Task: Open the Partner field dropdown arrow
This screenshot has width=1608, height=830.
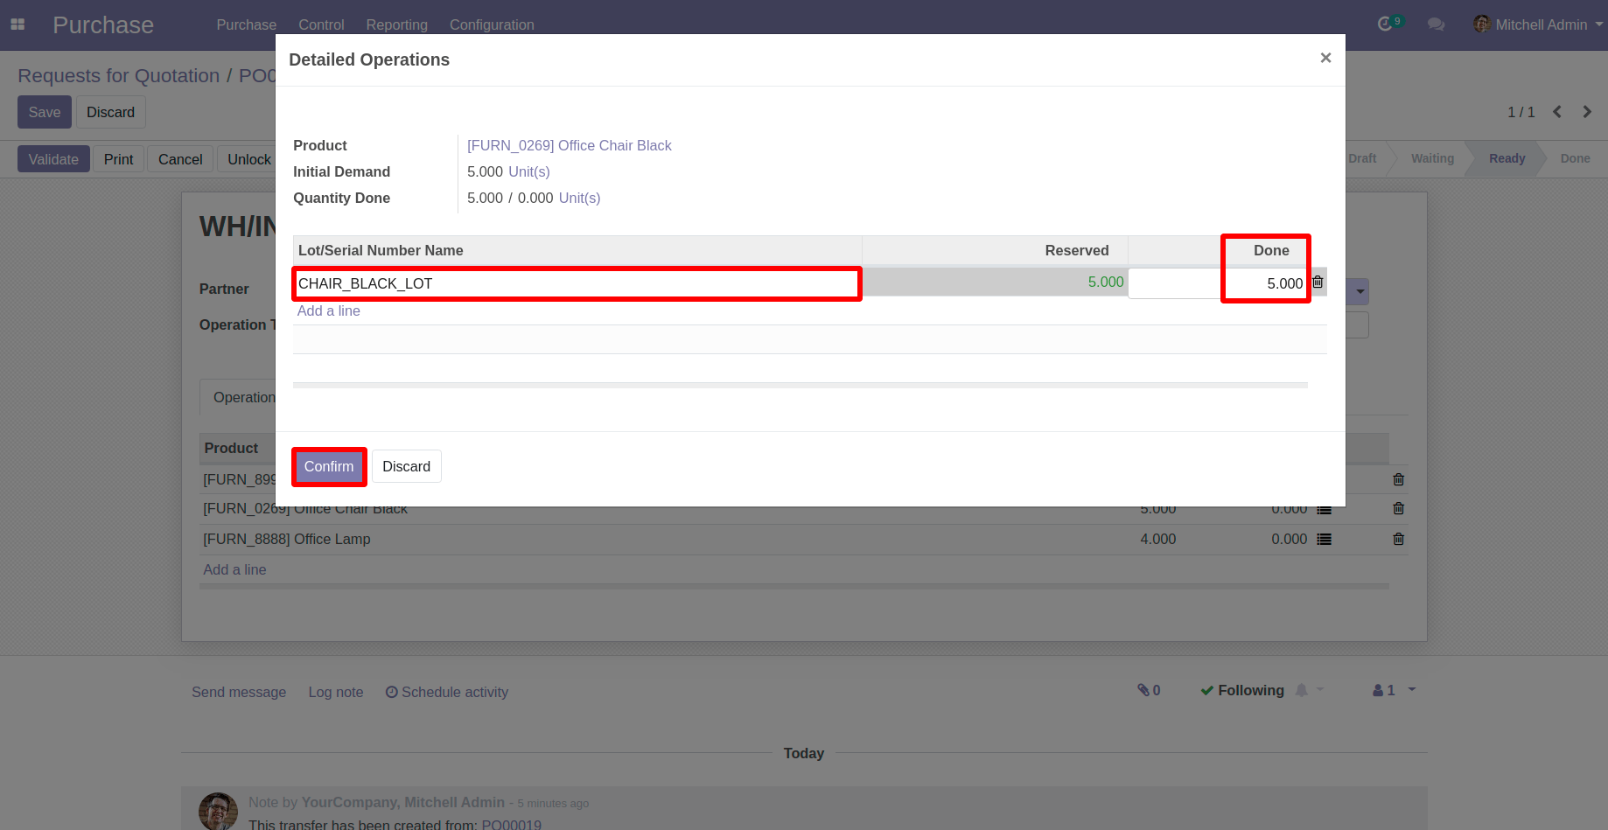Action: (x=1360, y=291)
